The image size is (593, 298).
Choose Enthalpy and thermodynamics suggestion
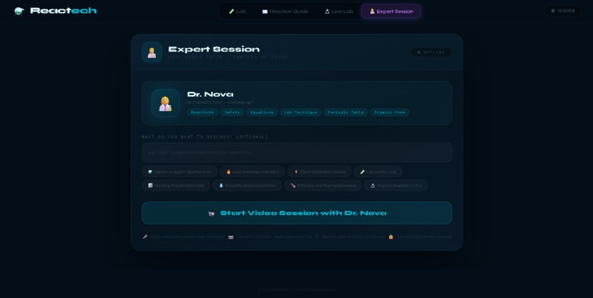click(322, 185)
